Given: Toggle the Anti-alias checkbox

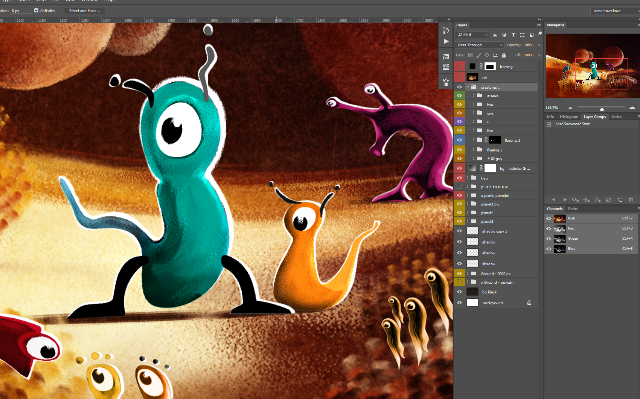Looking at the screenshot, I should [37, 11].
